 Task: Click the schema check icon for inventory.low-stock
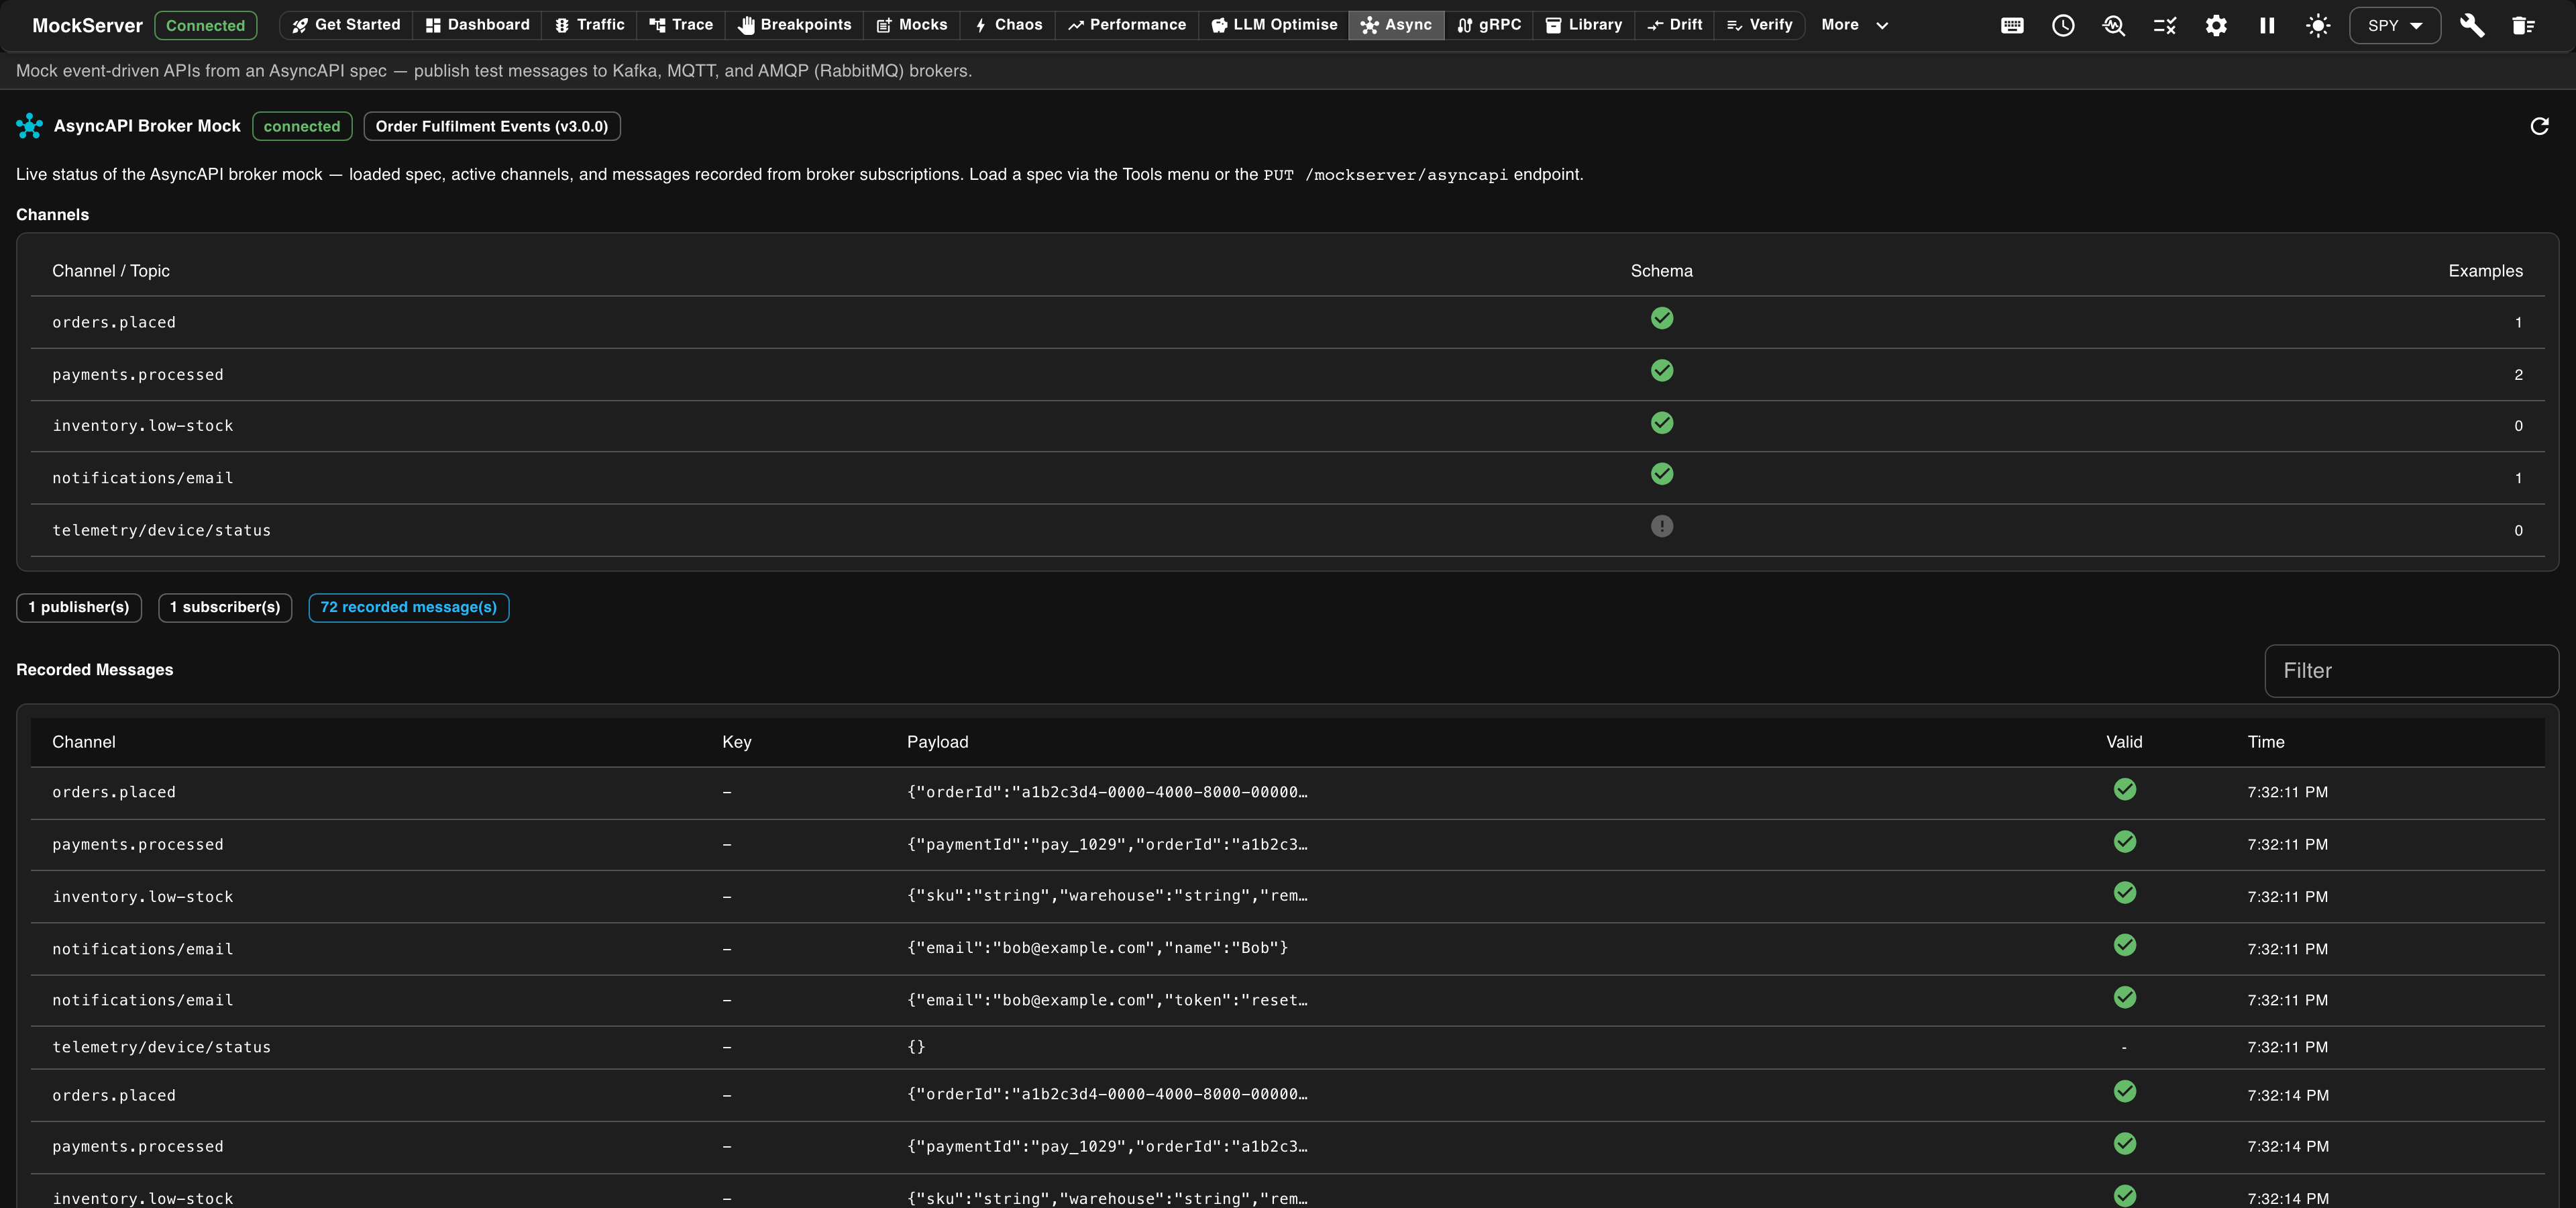[1662, 423]
